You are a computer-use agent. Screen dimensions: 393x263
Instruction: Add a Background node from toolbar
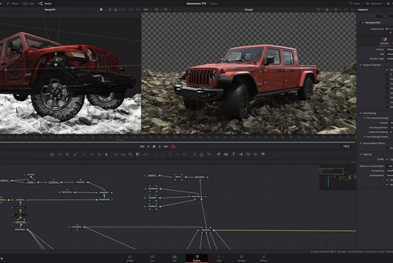click(x=53, y=154)
